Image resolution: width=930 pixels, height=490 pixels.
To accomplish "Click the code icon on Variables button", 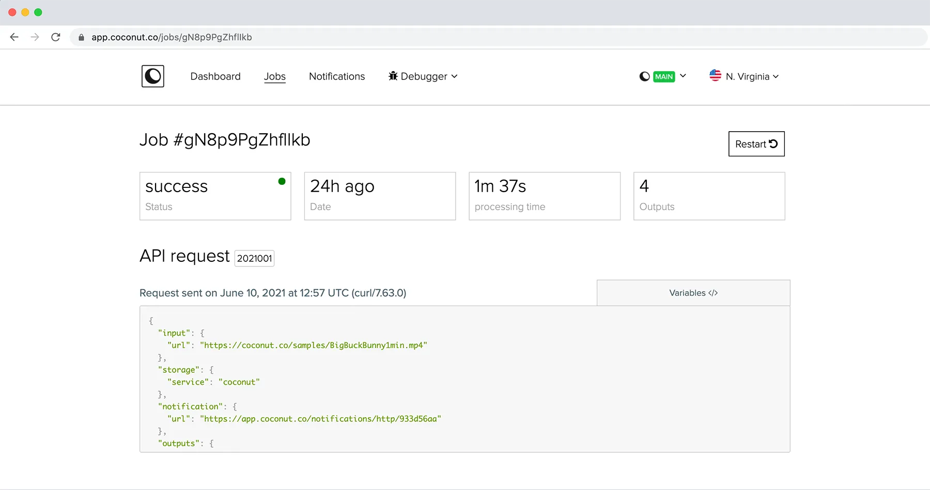I will 713,293.
